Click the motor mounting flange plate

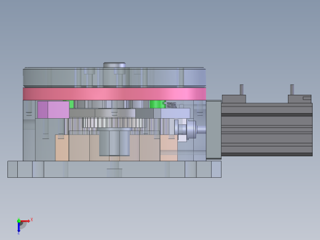214,129
